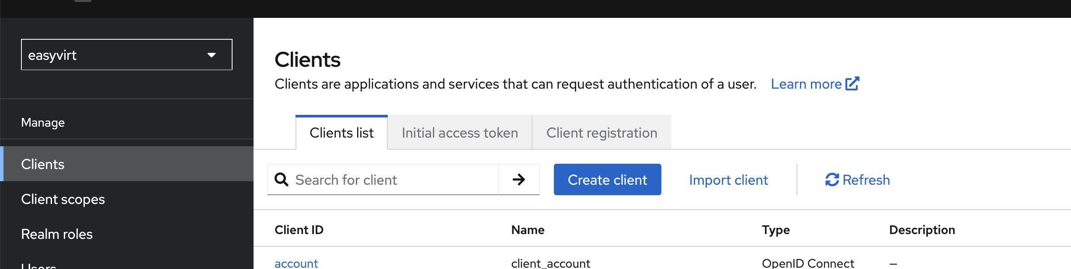Select the Clients list tab
Viewport: 1071px width, 269px height.
point(341,133)
